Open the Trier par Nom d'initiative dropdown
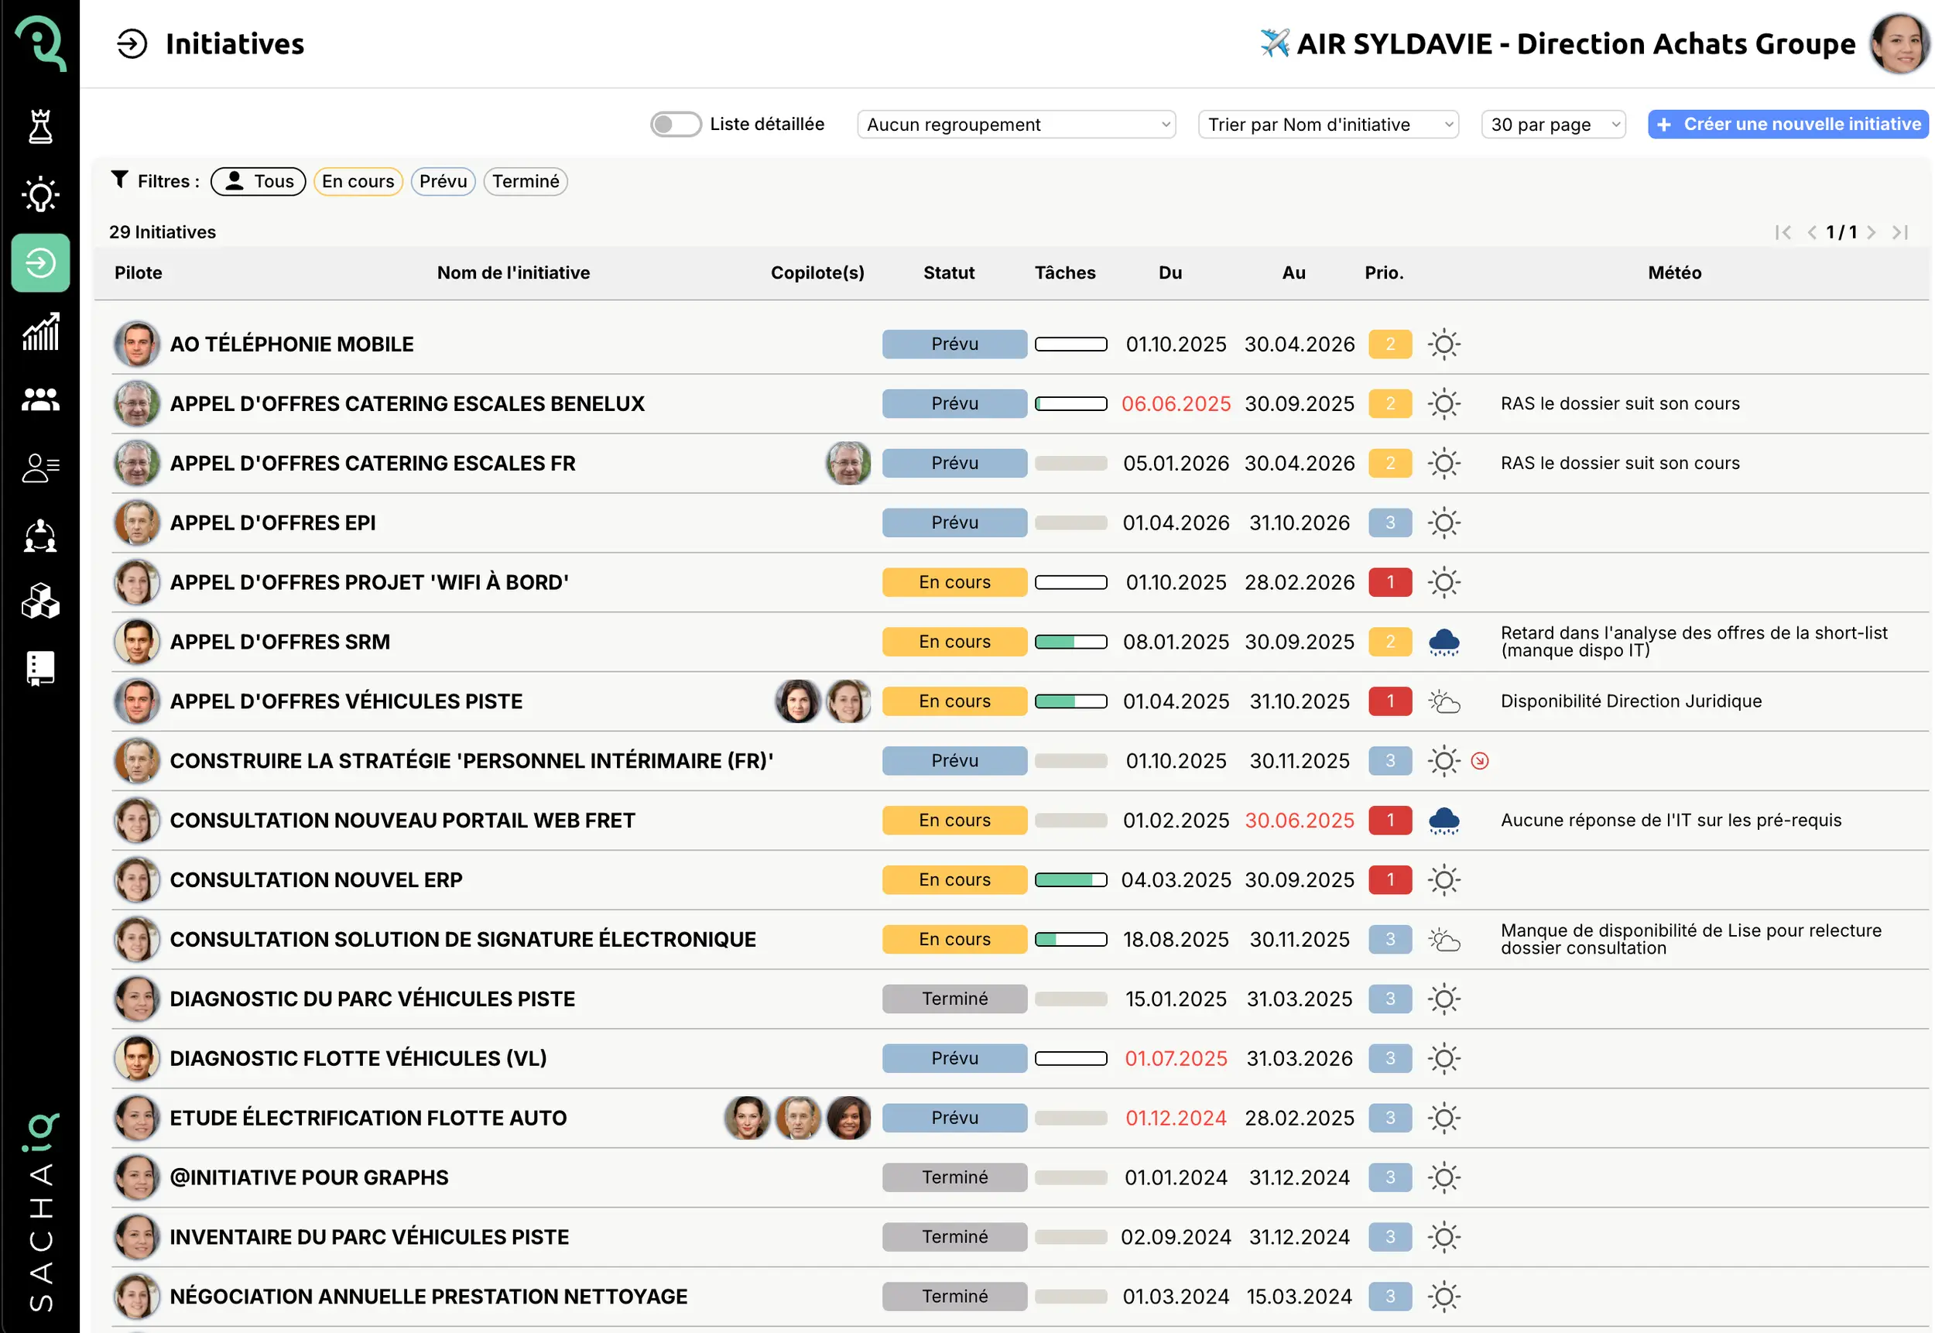 [1328, 125]
